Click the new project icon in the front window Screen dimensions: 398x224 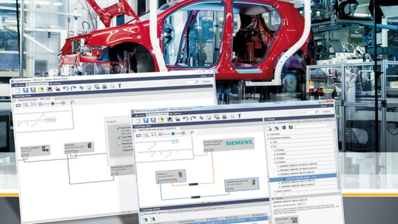(x=138, y=120)
